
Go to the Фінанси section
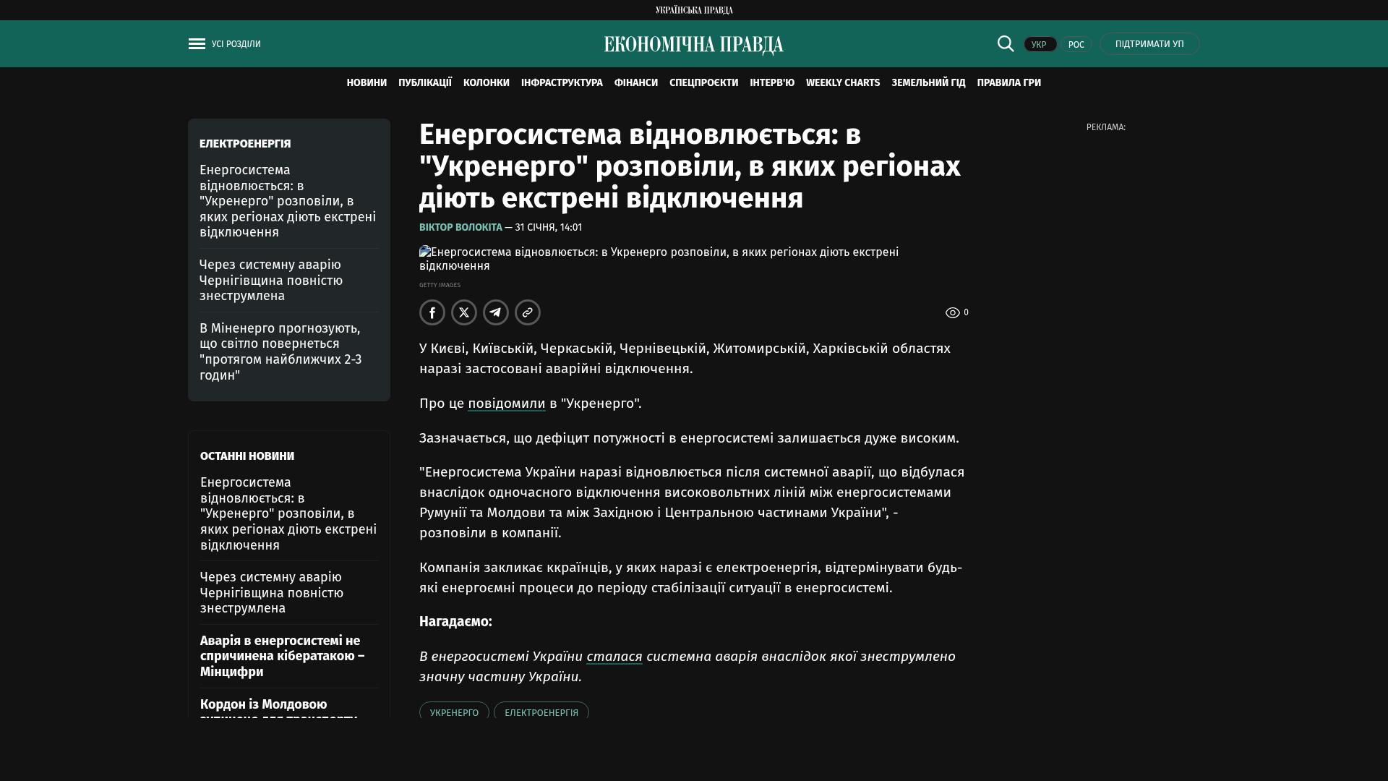point(636,83)
